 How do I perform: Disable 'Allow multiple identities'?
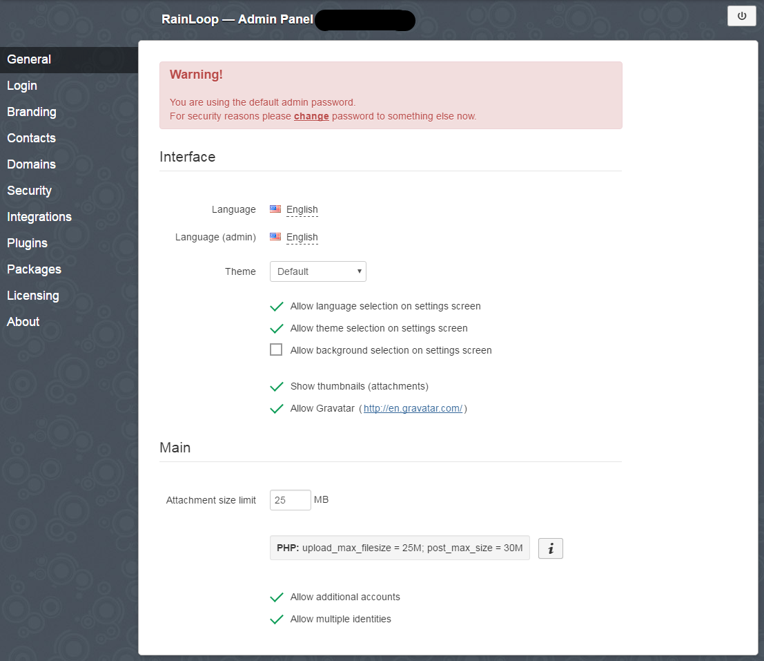point(276,619)
